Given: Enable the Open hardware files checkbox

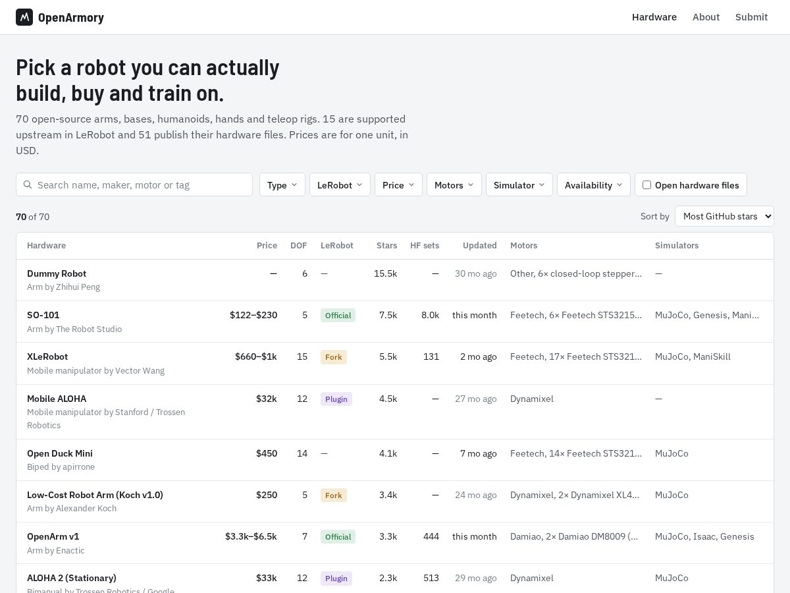Looking at the screenshot, I should tap(646, 184).
